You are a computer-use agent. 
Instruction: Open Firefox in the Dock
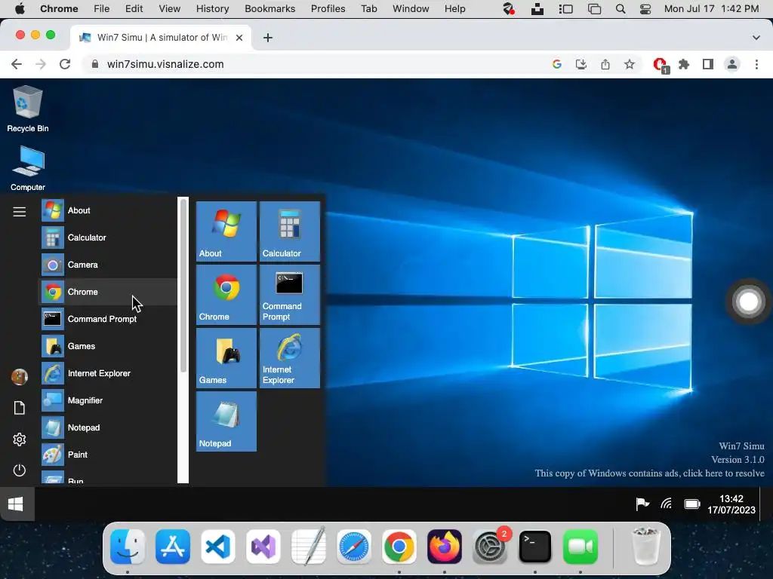[x=444, y=547]
